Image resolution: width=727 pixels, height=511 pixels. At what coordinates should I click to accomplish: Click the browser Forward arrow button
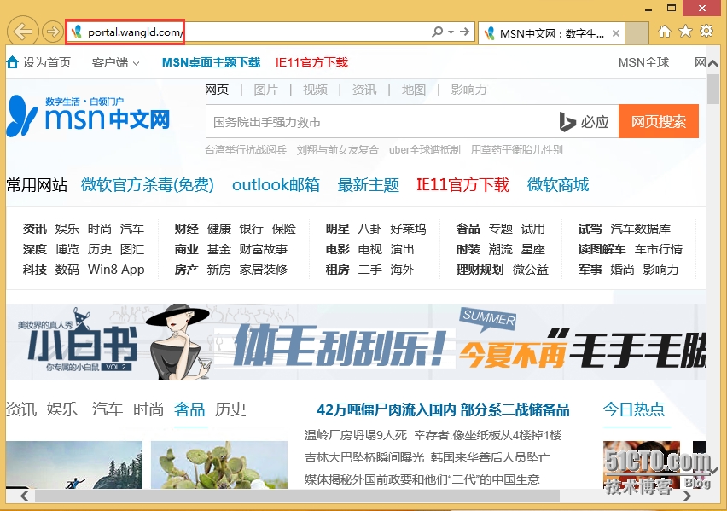52,32
